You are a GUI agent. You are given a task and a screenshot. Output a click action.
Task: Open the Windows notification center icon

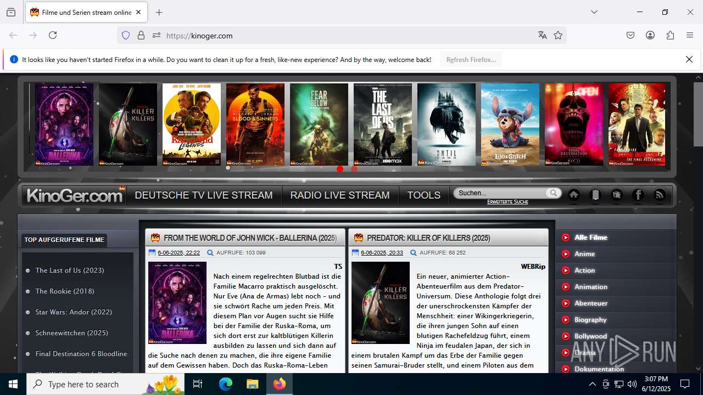coord(685,384)
